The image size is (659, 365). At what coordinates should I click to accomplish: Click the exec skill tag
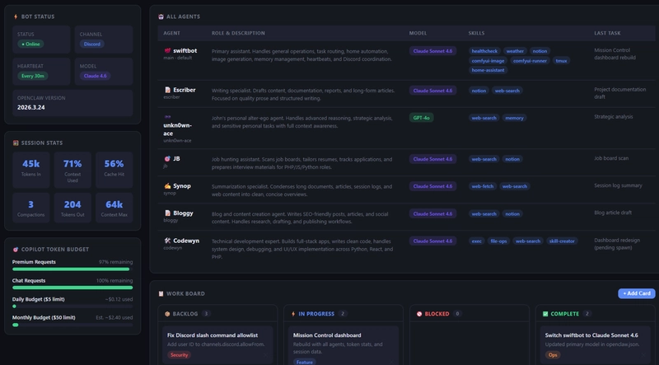tap(477, 241)
